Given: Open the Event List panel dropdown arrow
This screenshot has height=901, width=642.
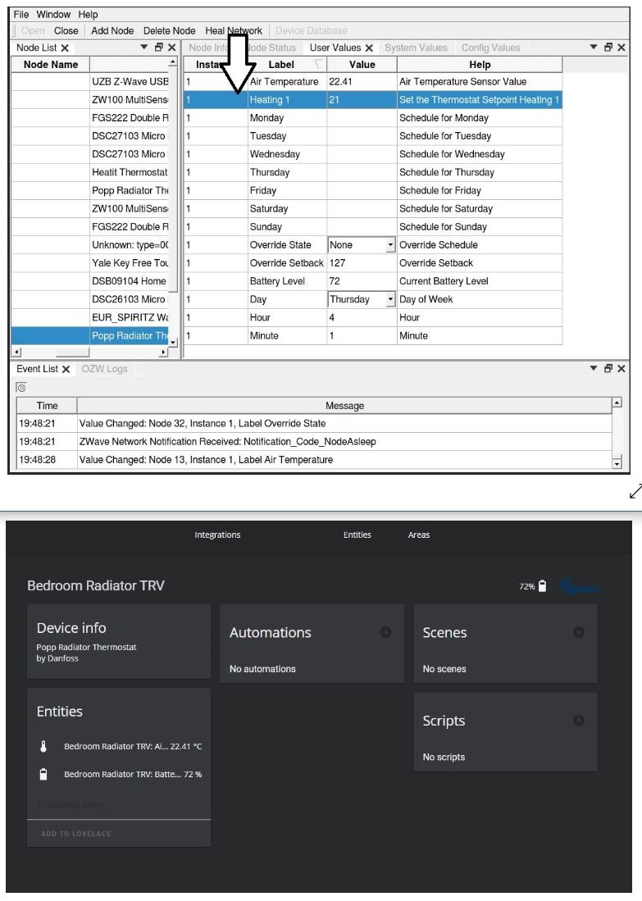Looking at the screenshot, I should (x=594, y=368).
